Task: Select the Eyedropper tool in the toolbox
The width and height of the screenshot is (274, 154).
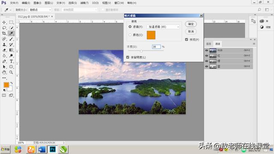Action: pyautogui.click(x=11, y=33)
